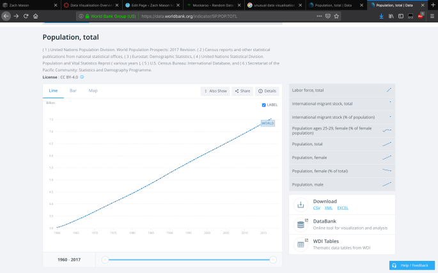This screenshot has height=273, width=438.
Task: Close the Zach Mason tab
Action: pos(56,5)
